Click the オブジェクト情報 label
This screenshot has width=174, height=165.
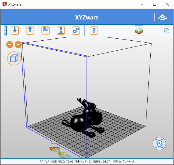click(48, 161)
